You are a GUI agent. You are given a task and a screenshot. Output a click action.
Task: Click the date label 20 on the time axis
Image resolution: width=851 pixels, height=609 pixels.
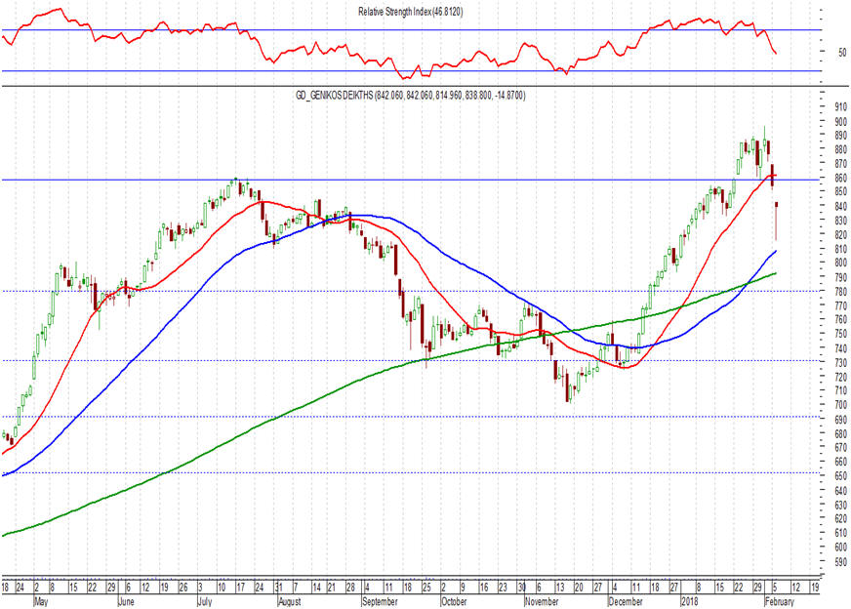[579, 588]
